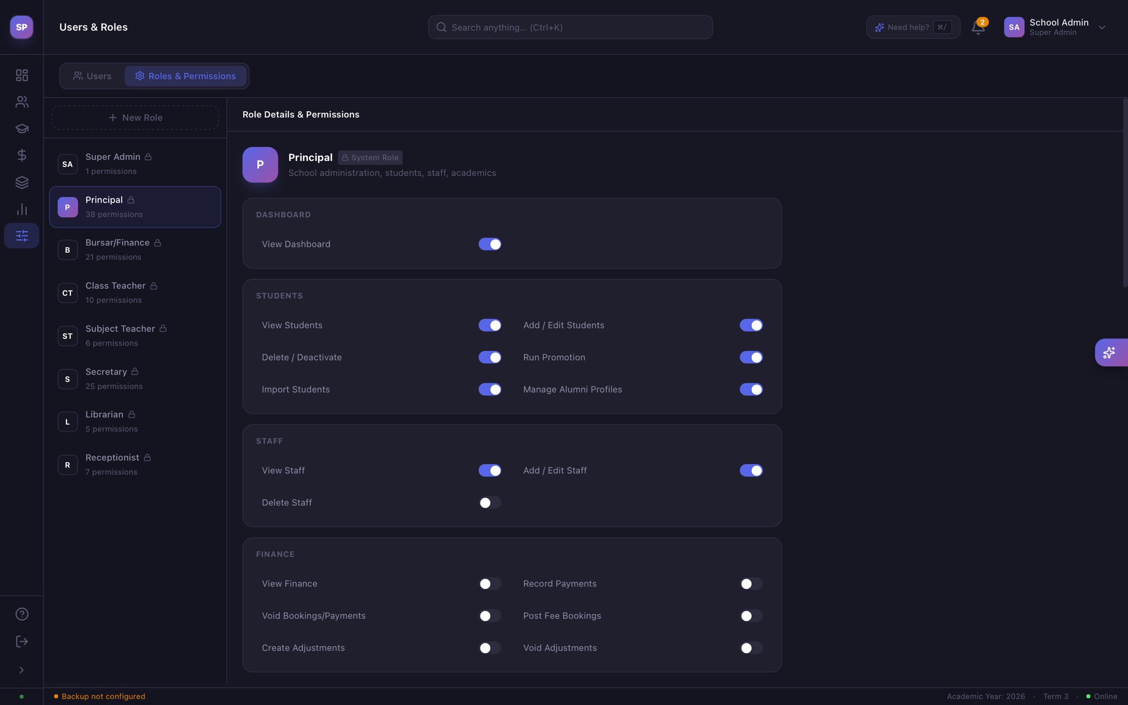Click the lock icon beside Super Admin
This screenshot has width=1128, height=705.
[x=148, y=157]
